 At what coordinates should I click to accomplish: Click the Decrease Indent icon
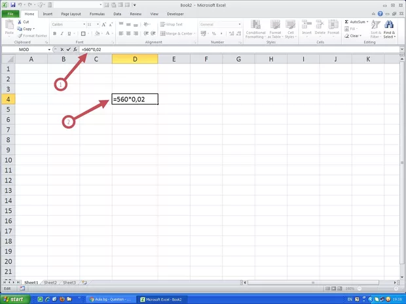[x=146, y=33]
